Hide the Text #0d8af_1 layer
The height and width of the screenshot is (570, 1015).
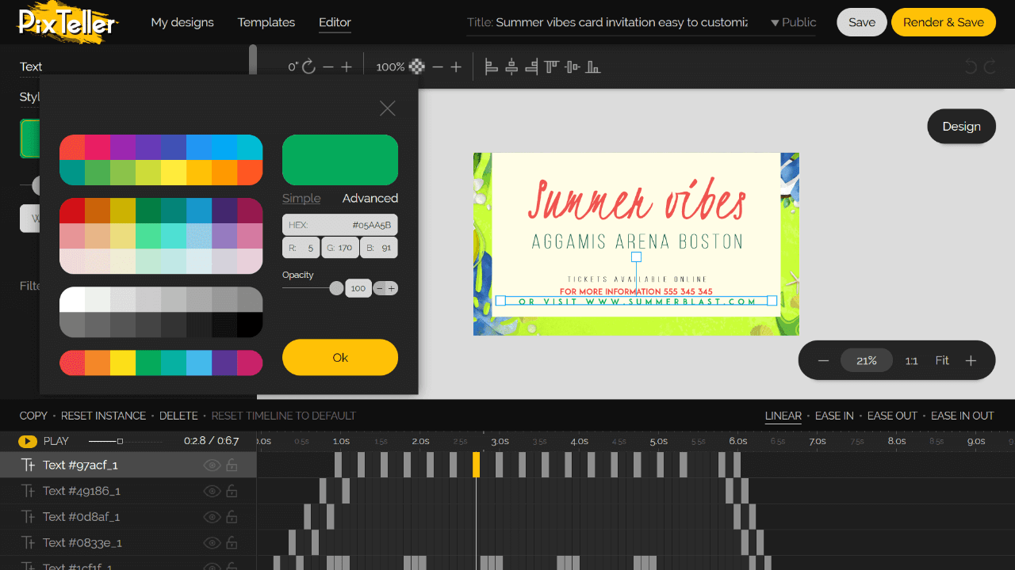coord(212,518)
